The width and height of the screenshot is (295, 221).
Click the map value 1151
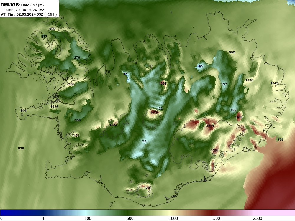coord(76,136)
